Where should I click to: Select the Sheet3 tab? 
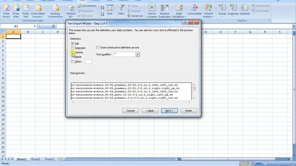click(49, 159)
